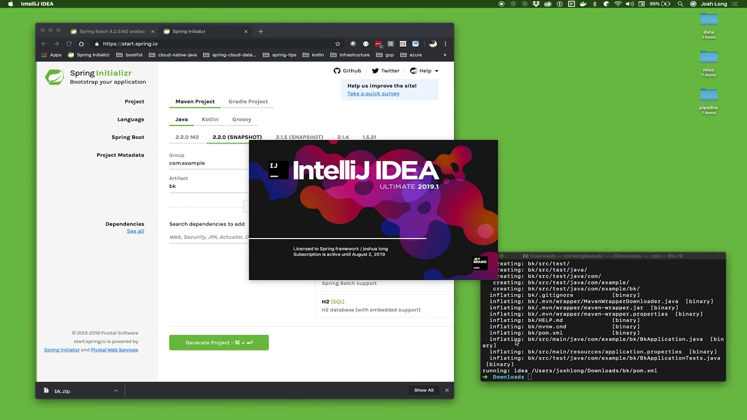Click the volume menu bar icon
The image size is (747, 420).
click(x=630, y=3)
